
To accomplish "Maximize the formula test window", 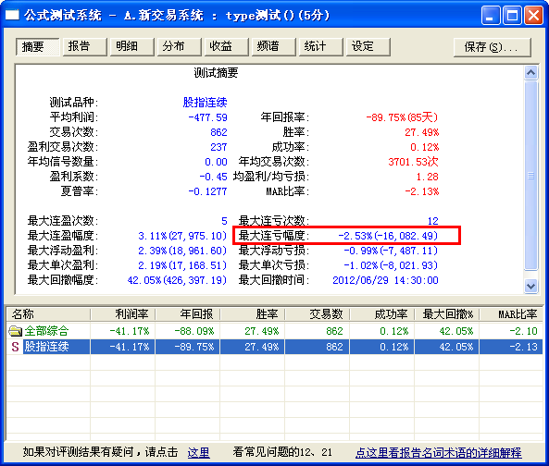I will coord(512,16).
